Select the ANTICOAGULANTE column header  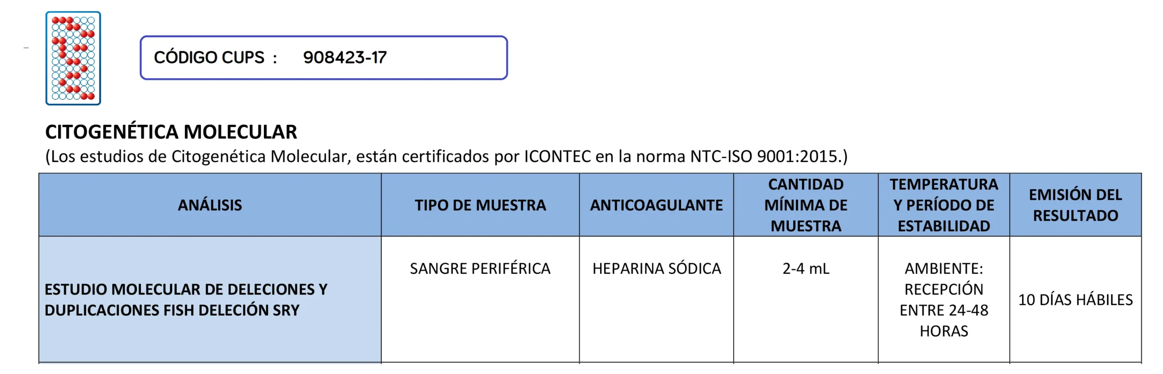click(x=656, y=205)
